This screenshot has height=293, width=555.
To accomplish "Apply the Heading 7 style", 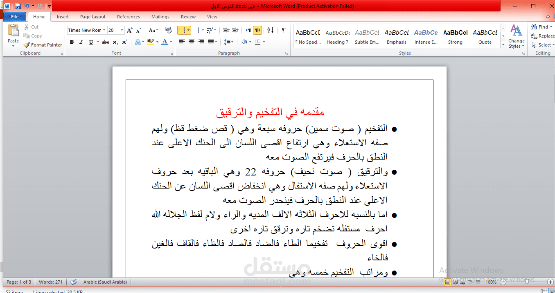I will [x=337, y=36].
